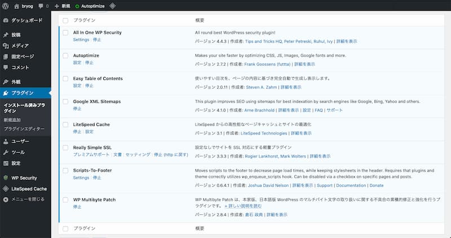Select 新規追加 in the plugins submenu
Viewport: 451px width, 238px height.
coord(12,120)
